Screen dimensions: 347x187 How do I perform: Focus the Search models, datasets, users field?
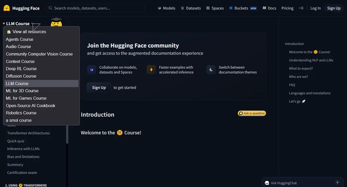(95, 8)
